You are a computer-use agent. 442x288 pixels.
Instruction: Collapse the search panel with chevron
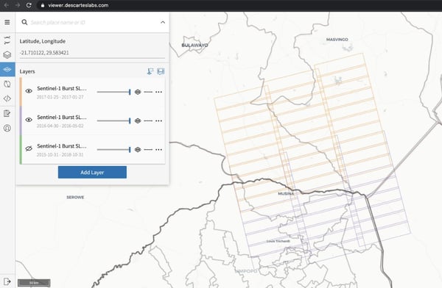[x=163, y=22]
